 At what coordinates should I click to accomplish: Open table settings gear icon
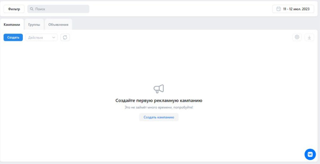pyautogui.click(x=297, y=37)
